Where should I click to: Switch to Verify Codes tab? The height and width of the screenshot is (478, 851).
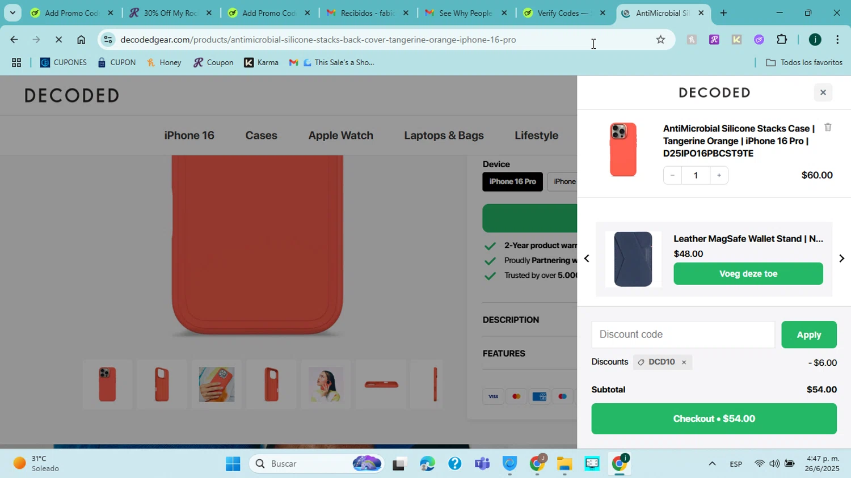click(564, 13)
